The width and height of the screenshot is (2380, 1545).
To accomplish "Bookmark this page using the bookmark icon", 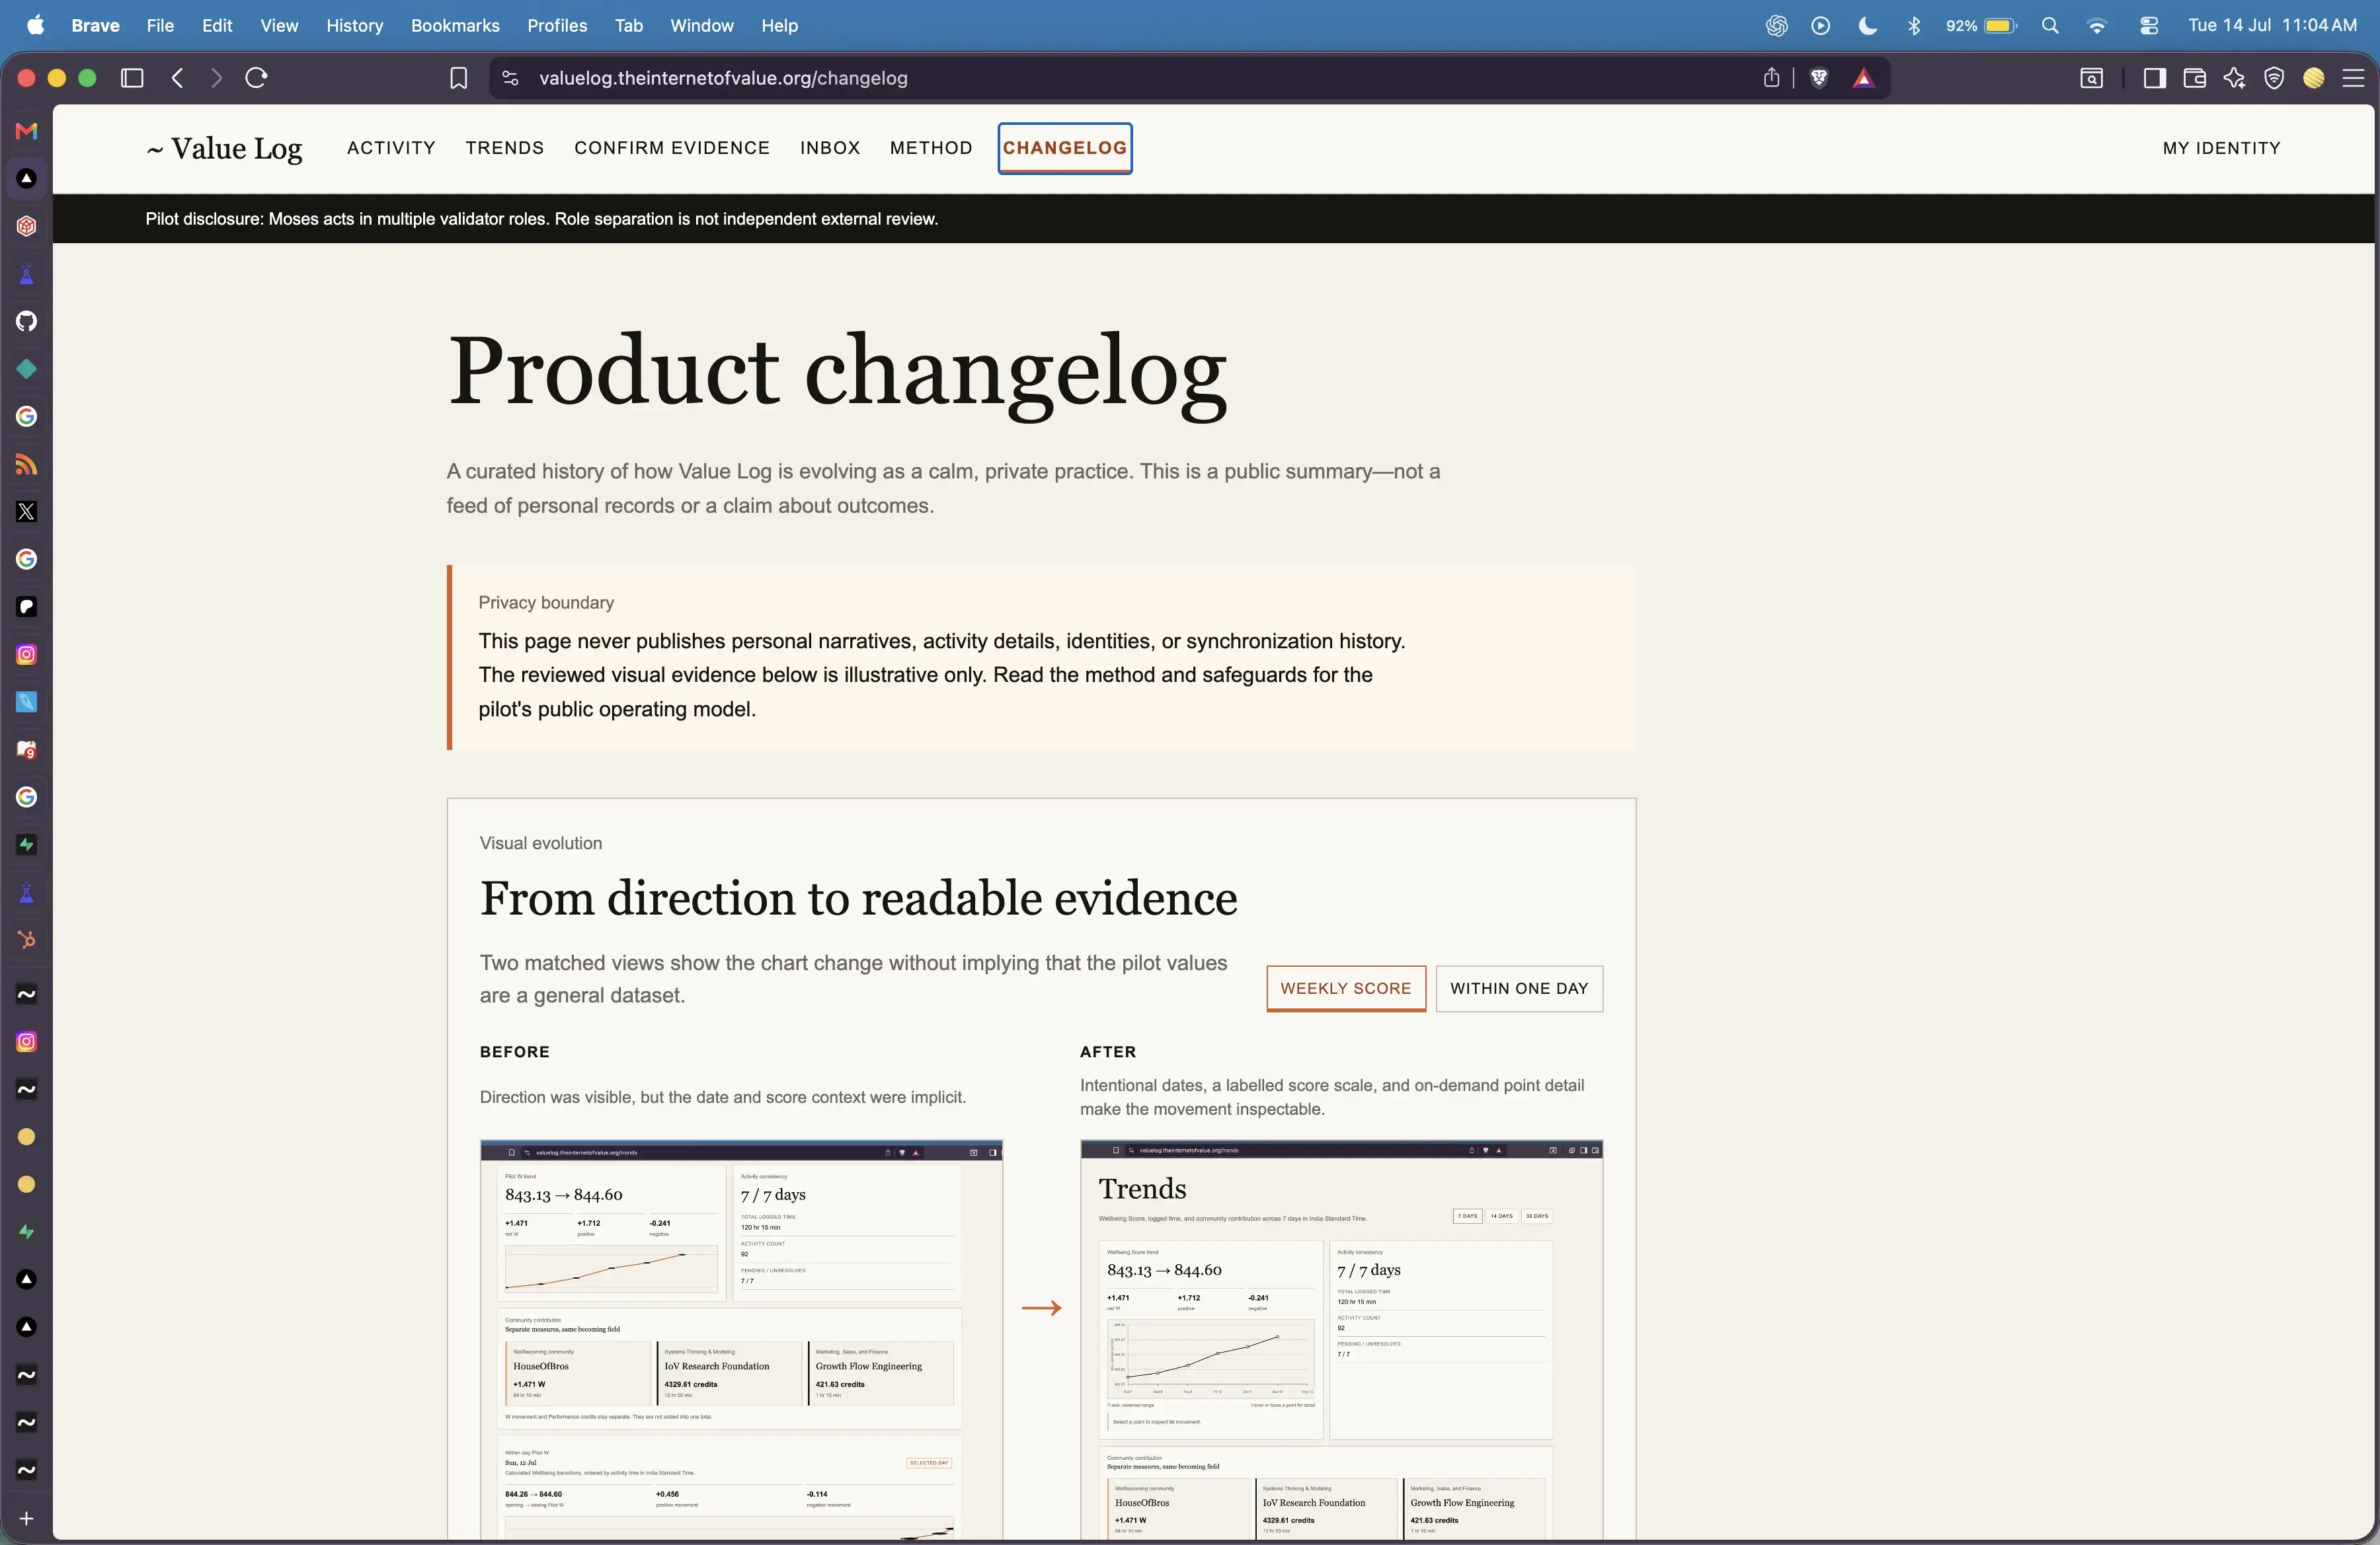I will [459, 78].
